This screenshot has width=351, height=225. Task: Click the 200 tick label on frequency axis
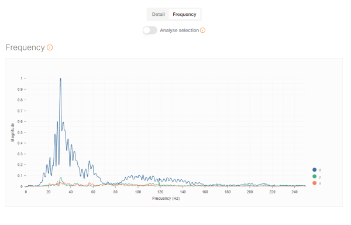[x=250, y=192]
